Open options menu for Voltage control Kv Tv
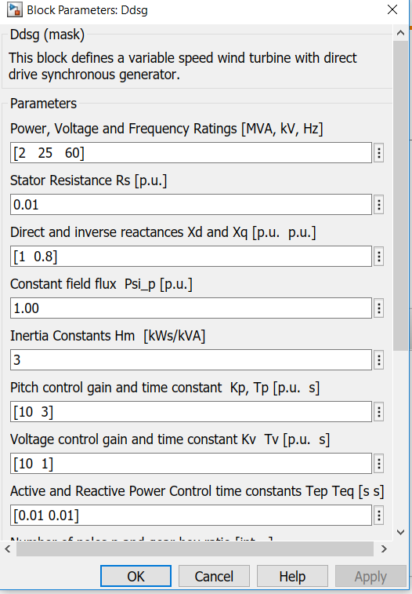The width and height of the screenshot is (412, 594). click(x=379, y=464)
